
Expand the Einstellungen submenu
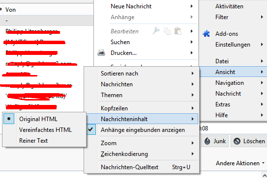pyautogui.click(x=233, y=45)
